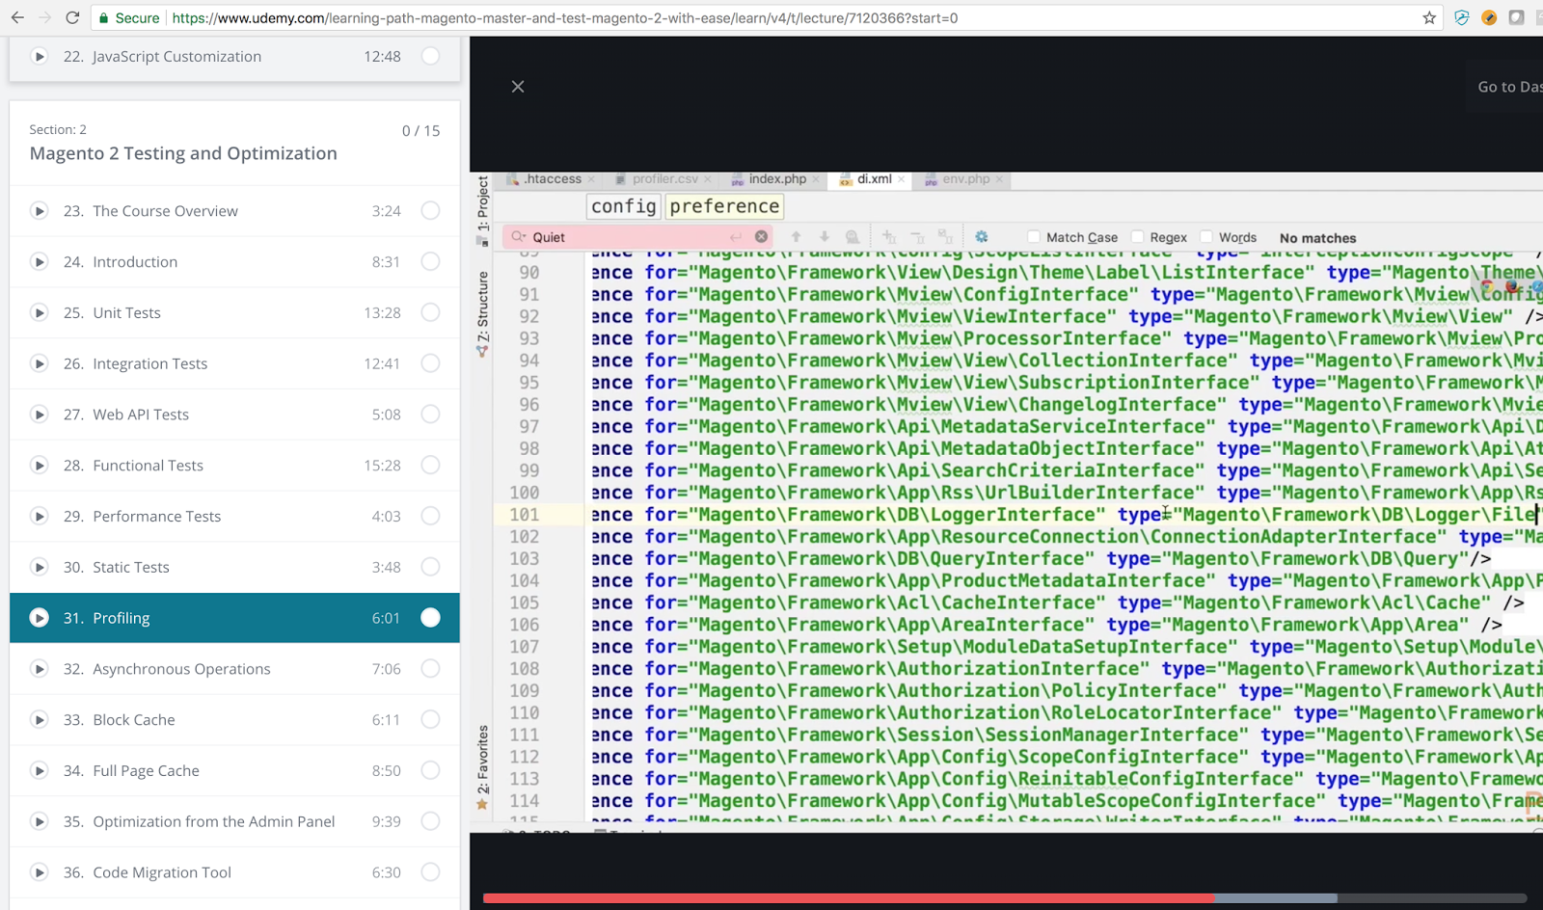This screenshot has width=1543, height=910.
Task: Enable Match Case checkbox
Action: pos(1034,237)
